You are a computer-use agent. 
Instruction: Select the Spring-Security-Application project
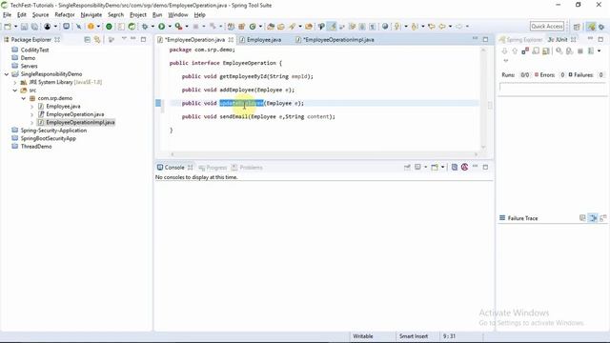[53, 131]
